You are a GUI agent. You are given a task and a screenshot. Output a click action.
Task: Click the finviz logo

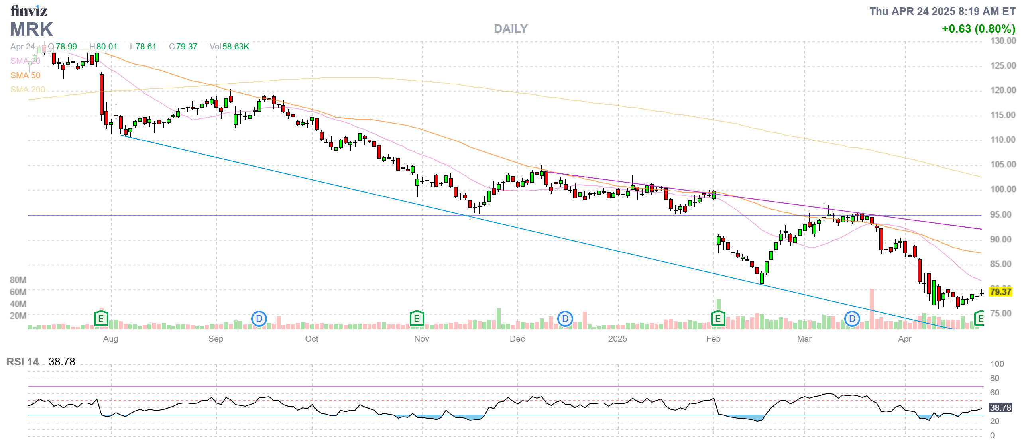pos(29,11)
